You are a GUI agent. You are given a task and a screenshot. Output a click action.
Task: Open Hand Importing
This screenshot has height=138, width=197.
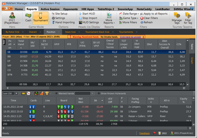point(63,22)
